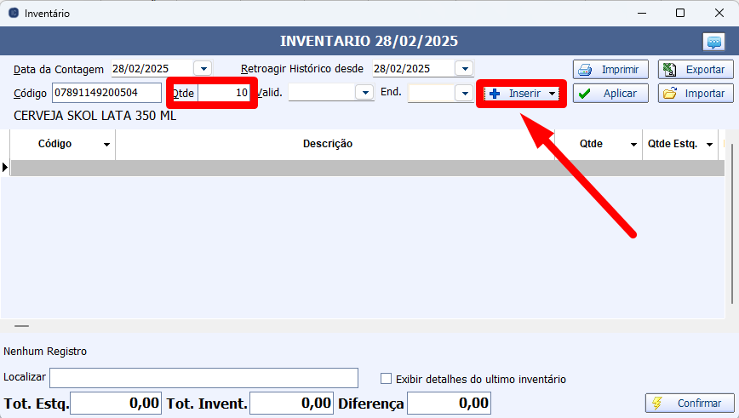Click the chat balloon icon in header
The image size is (739, 418).
pos(713,42)
